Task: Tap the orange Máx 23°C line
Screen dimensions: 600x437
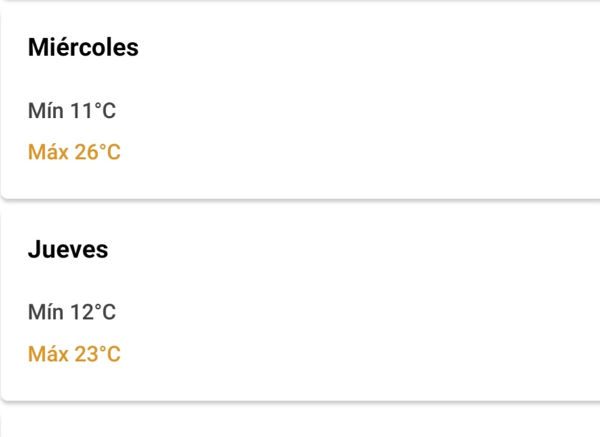Action: point(74,354)
